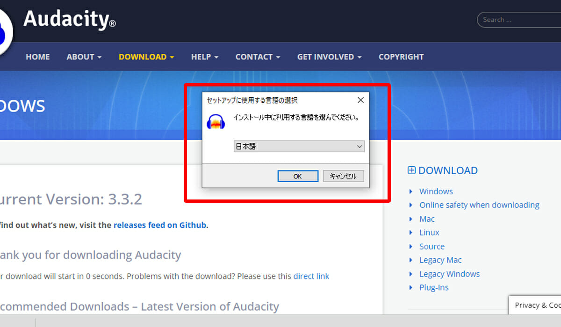Open Online safety when downloading link
561x327 pixels.
[x=479, y=205]
